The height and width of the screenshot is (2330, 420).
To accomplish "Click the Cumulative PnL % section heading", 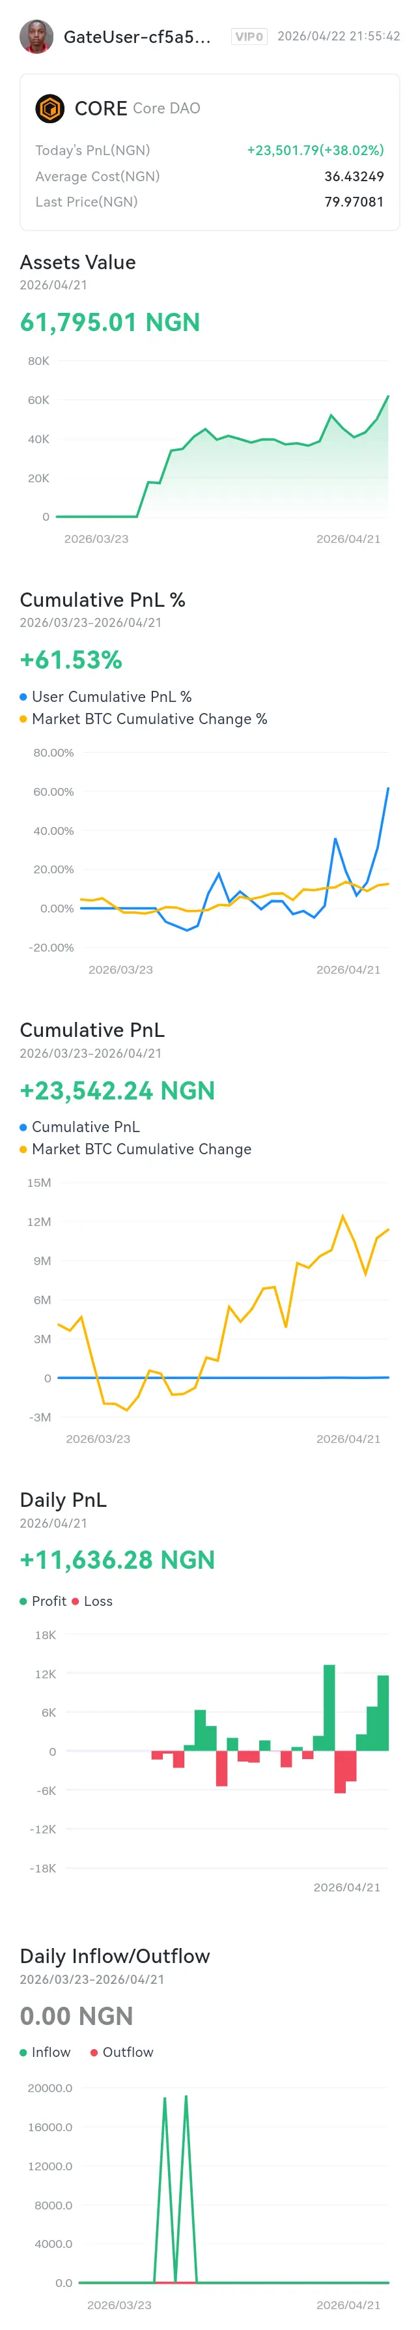I will click(x=102, y=600).
